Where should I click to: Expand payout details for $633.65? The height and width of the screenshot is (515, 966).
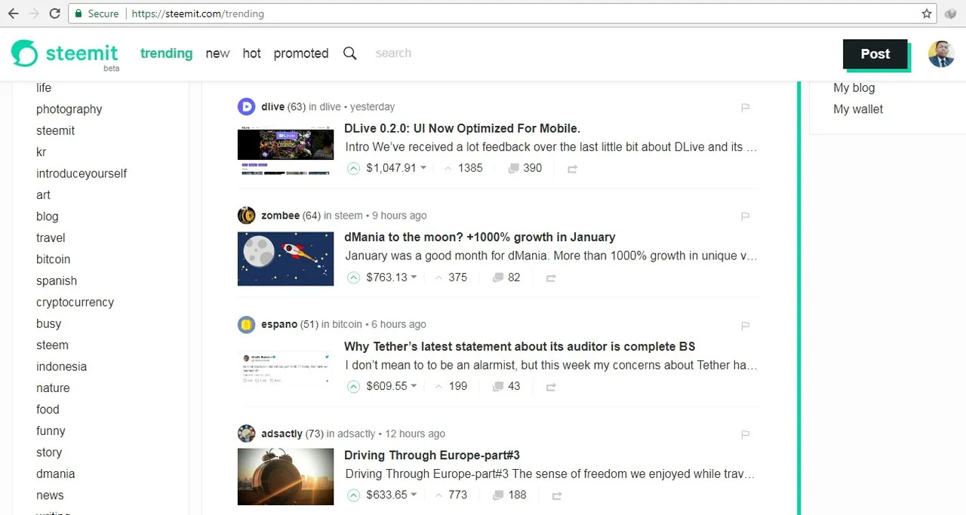point(392,495)
